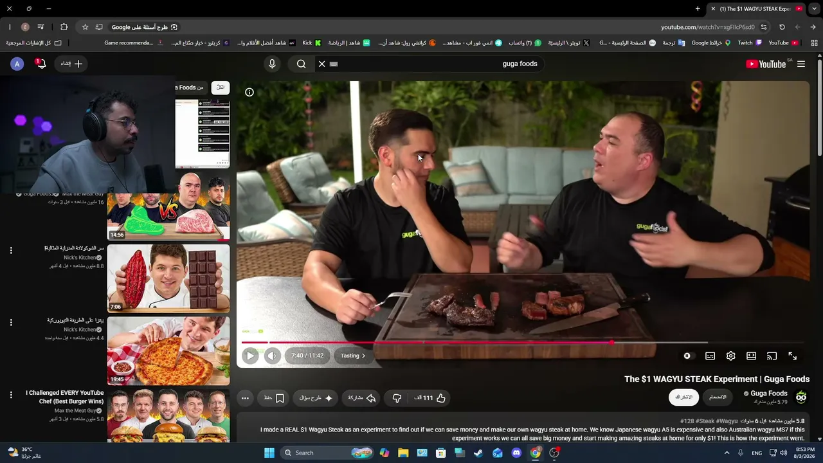Open YouTube notifications bell
The image size is (823, 463).
(x=41, y=64)
